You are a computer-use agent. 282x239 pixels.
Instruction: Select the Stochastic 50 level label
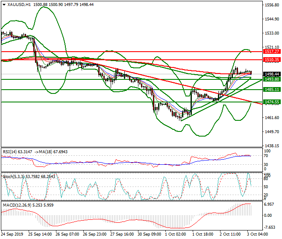266,187
